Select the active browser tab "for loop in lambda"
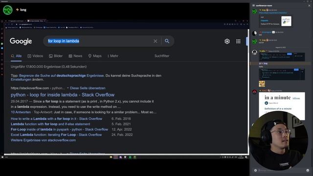The width and height of the screenshot is (313, 176). pyautogui.click(x=37, y=21)
